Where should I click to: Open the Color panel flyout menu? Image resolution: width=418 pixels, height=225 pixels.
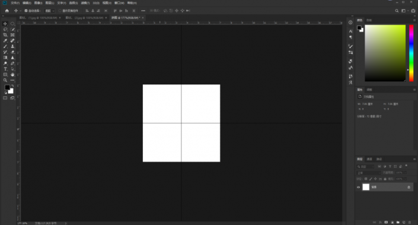pos(414,20)
